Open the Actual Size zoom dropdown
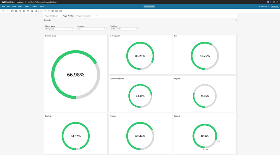This screenshot has width=280, height=155. pyautogui.click(x=264, y=6)
